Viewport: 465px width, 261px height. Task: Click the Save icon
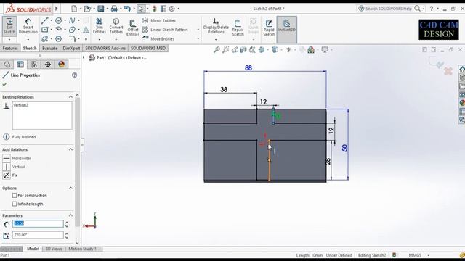pyautogui.click(x=101, y=9)
